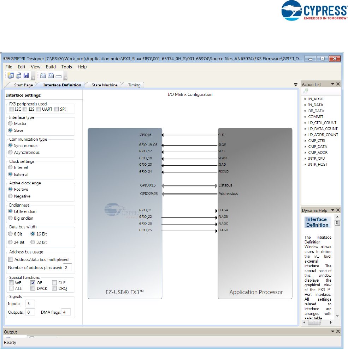348x349 pixels.
Task: Open the File menu
Action: coord(9,67)
